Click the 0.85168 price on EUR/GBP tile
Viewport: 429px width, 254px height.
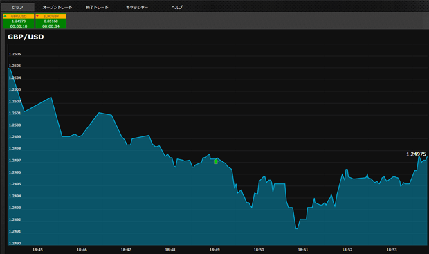(51, 21)
